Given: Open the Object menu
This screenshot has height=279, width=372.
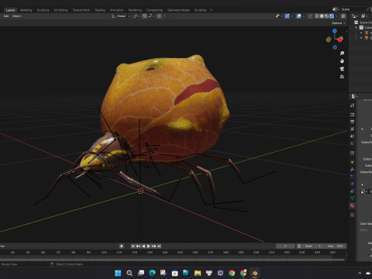Looking at the screenshot, I should 16,16.
